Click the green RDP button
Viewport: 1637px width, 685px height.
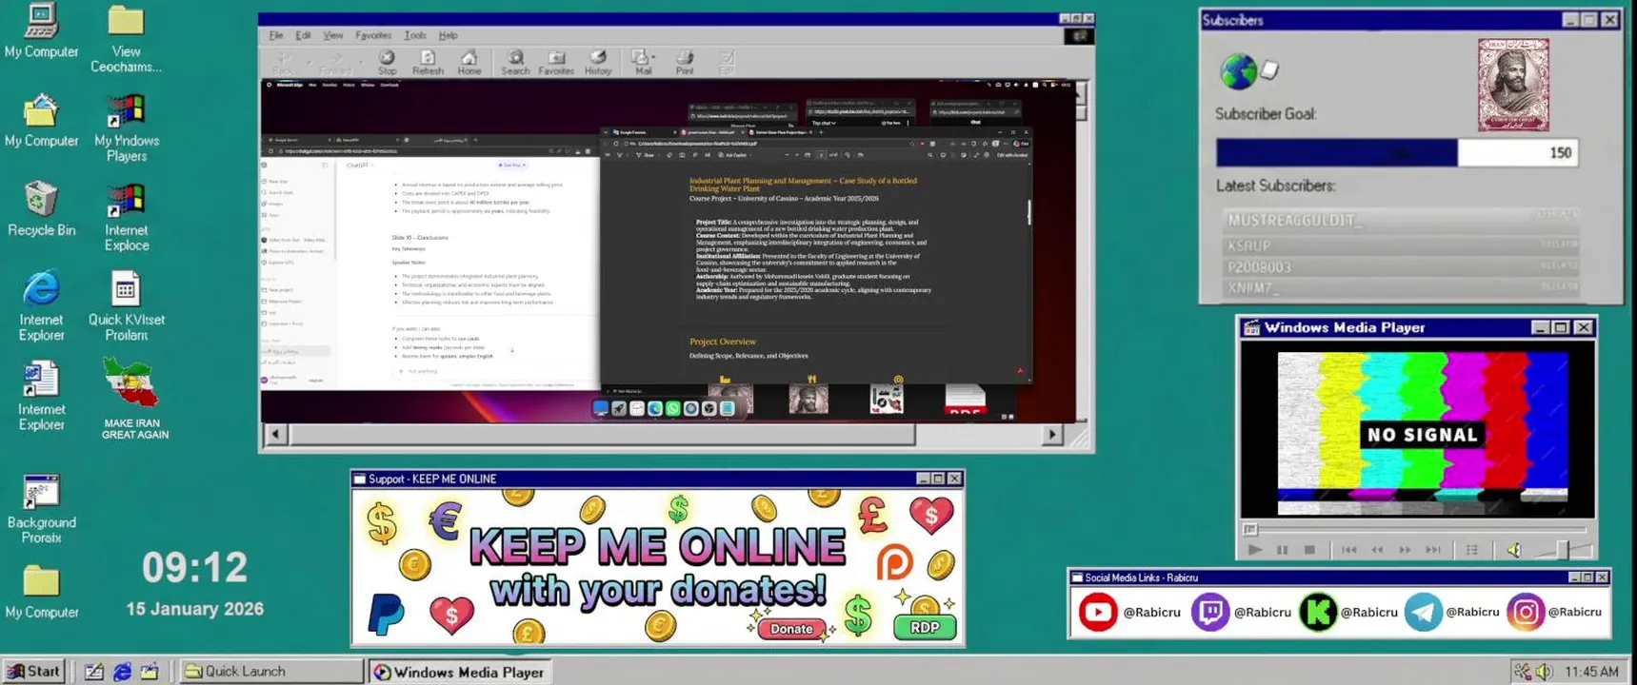(925, 627)
